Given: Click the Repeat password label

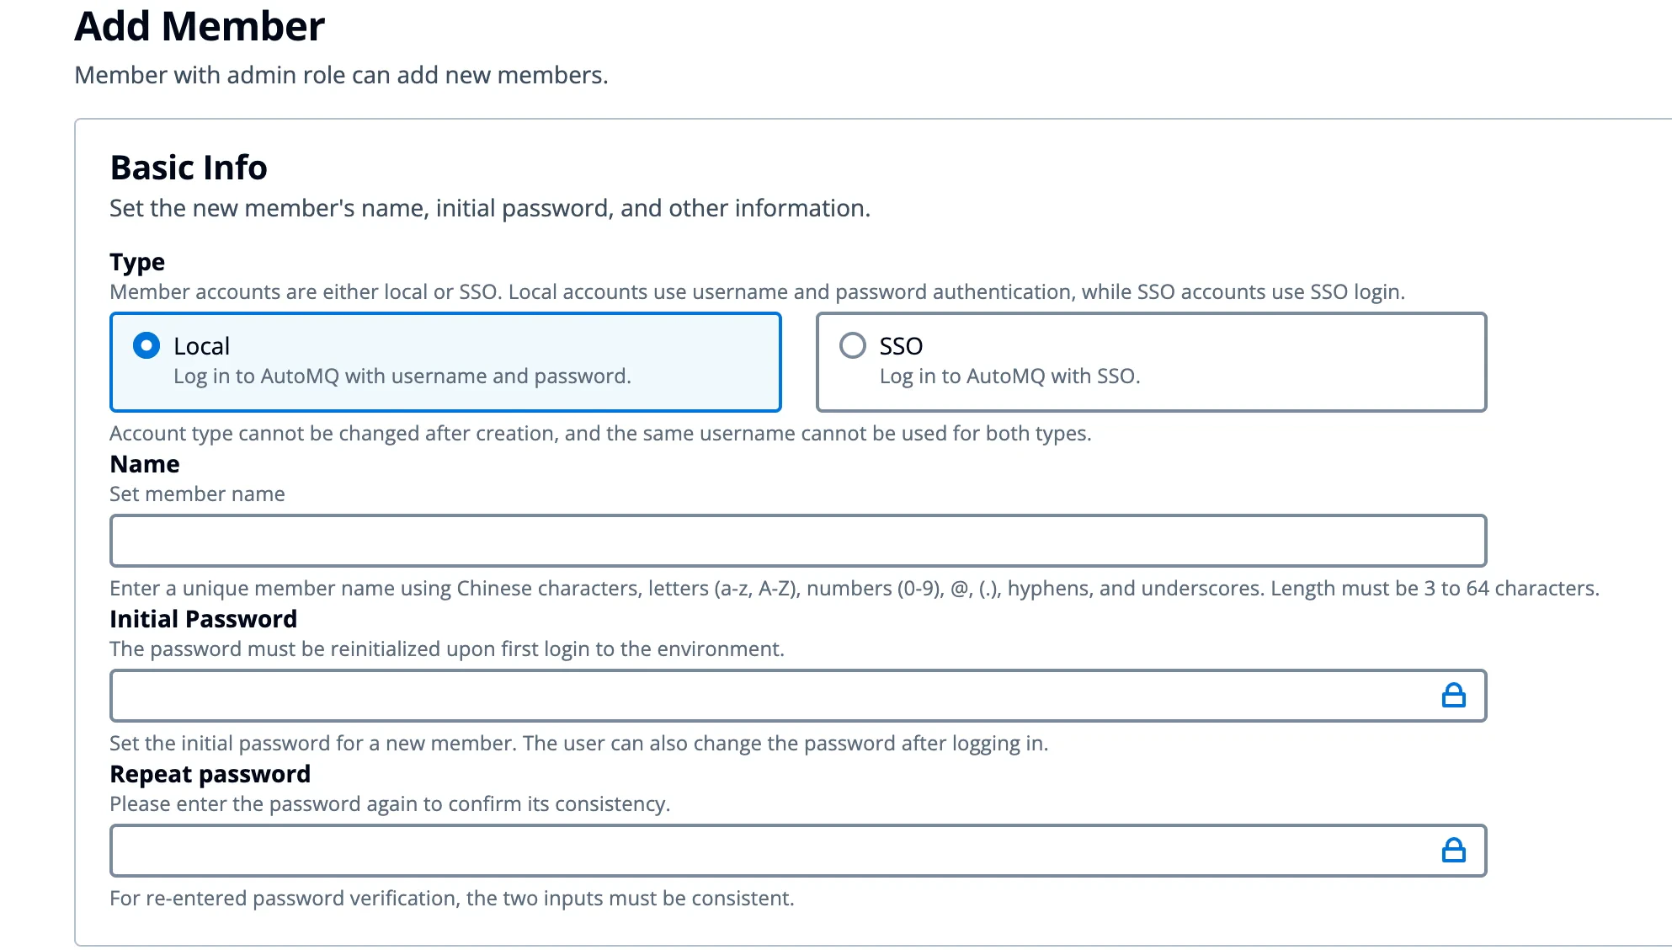Looking at the screenshot, I should (210, 774).
